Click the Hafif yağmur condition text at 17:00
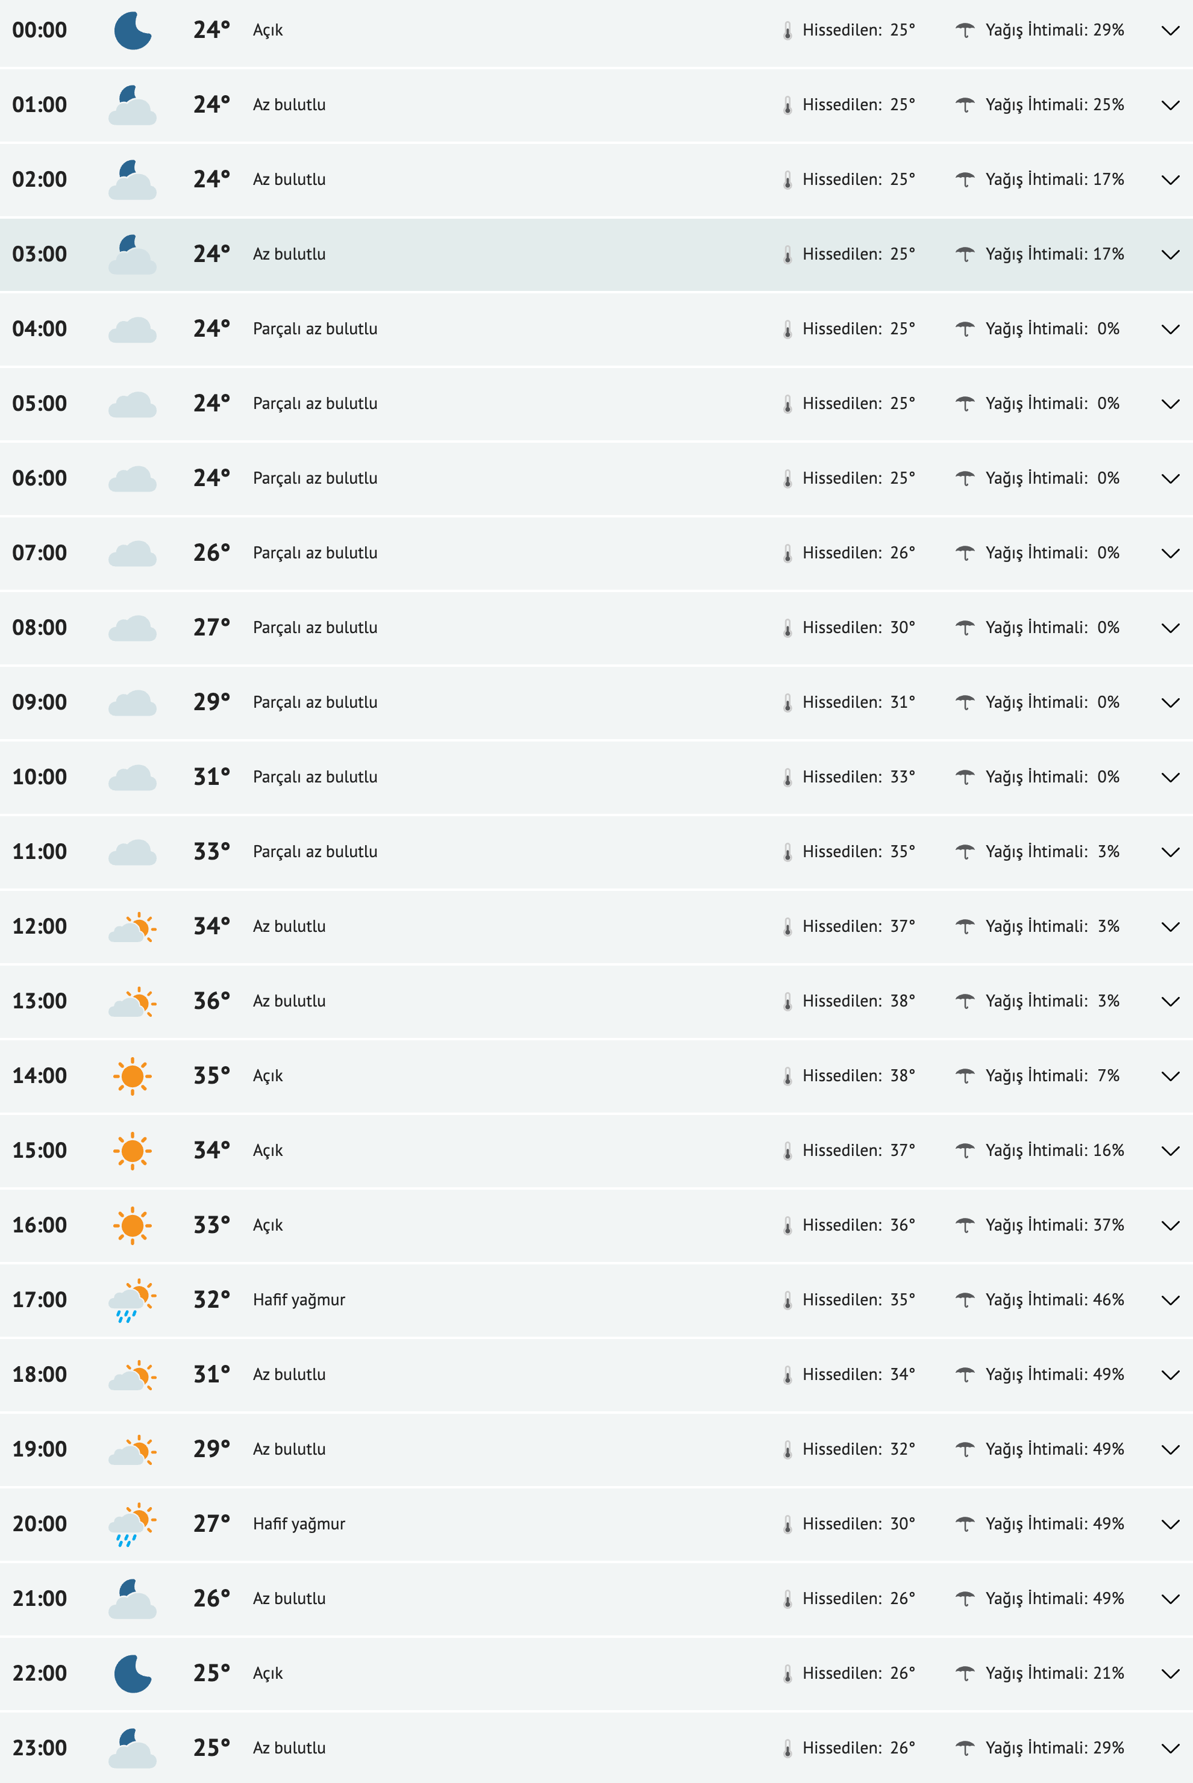 point(299,1299)
